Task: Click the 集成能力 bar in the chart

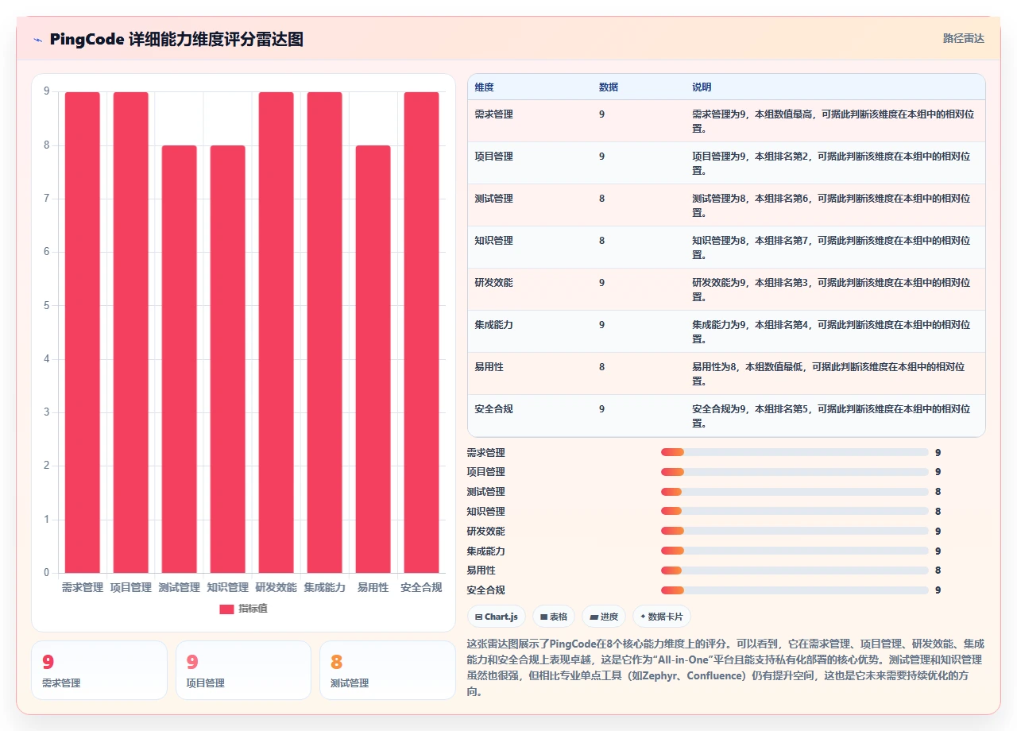Action: tap(325, 332)
